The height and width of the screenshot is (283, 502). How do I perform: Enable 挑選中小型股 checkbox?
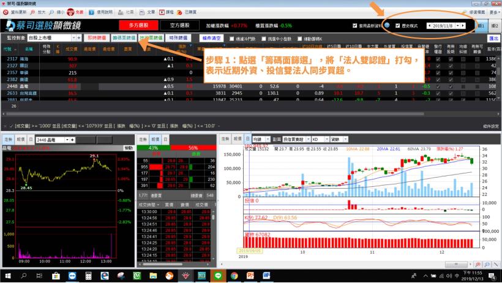point(264,39)
